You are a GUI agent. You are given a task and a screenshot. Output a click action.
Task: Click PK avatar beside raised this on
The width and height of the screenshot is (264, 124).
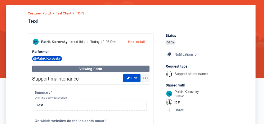click(36, 42)
